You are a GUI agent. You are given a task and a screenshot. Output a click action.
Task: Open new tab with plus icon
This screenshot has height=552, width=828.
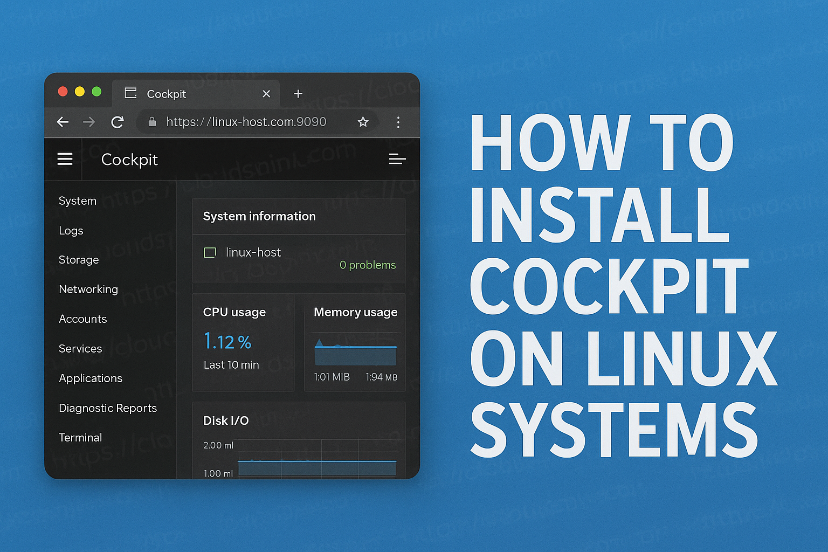pos(298,94)
